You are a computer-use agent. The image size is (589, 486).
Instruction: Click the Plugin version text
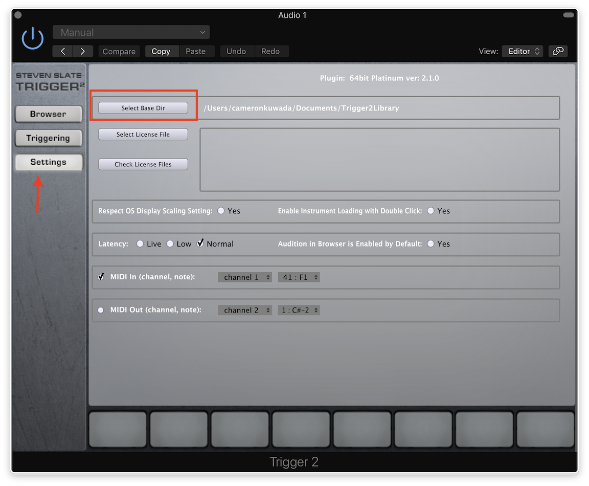click(379, 78)
